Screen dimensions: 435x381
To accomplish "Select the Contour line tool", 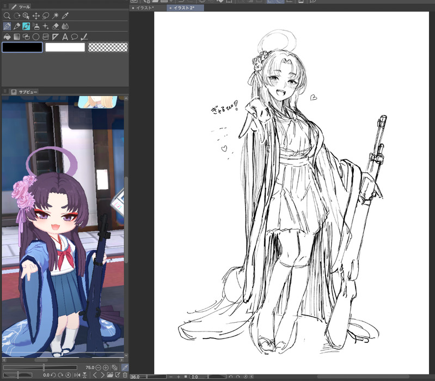I will 46,37.
